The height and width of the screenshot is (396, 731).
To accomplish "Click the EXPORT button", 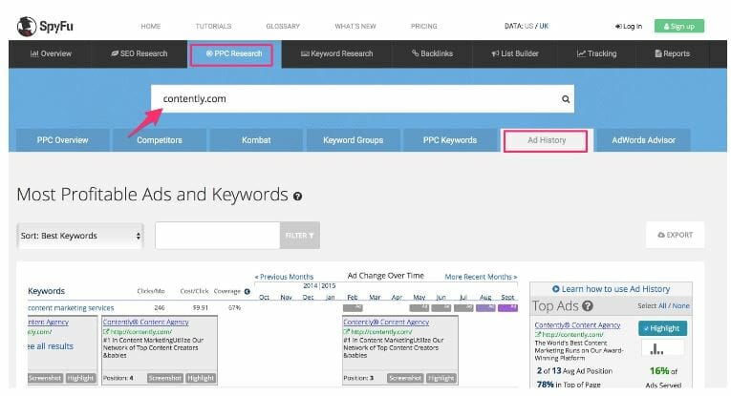I will [675, 235].
